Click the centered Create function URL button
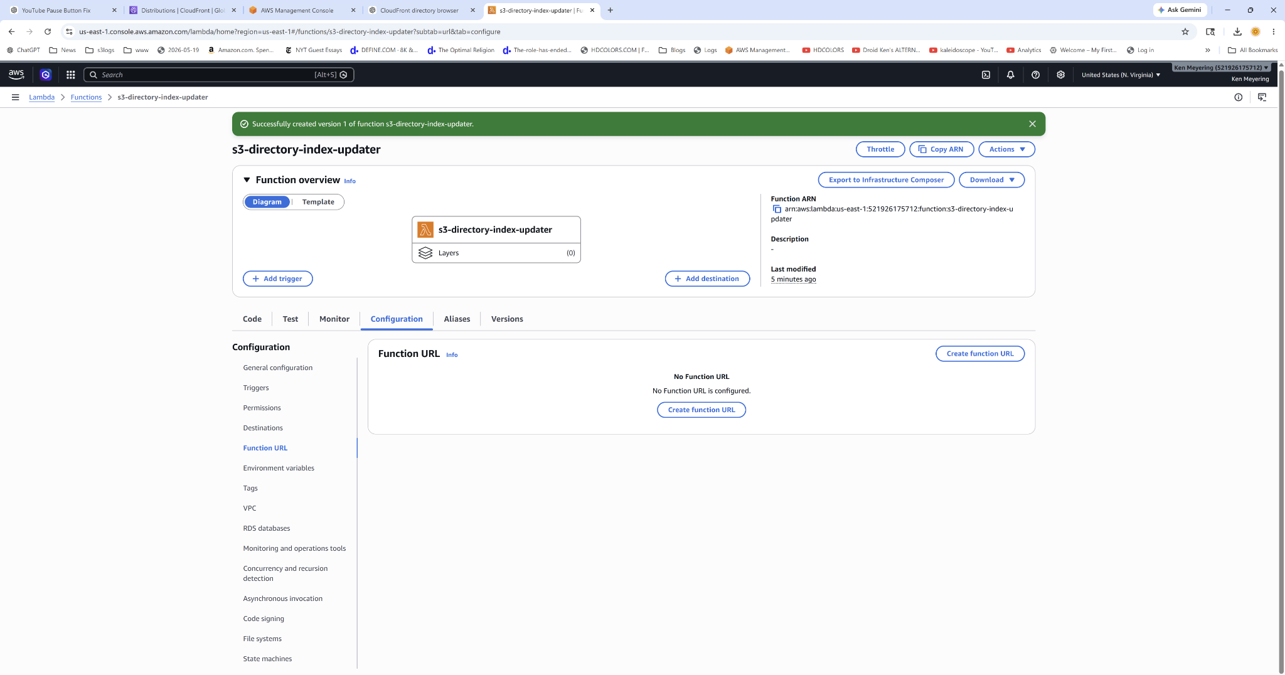This screenshot has height=675, width=1285. (701, 410)
